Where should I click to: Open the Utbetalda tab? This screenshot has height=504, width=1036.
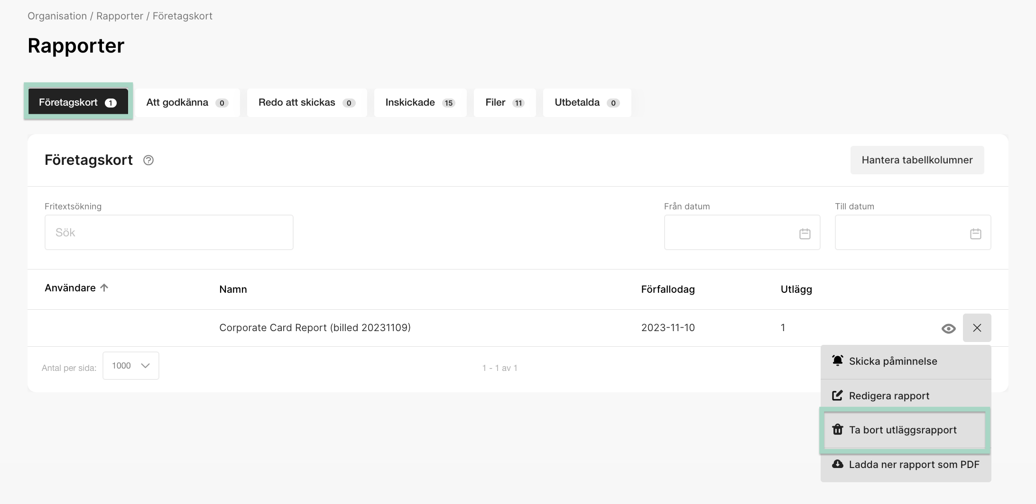pyautogui.click(x=587, y=102)
